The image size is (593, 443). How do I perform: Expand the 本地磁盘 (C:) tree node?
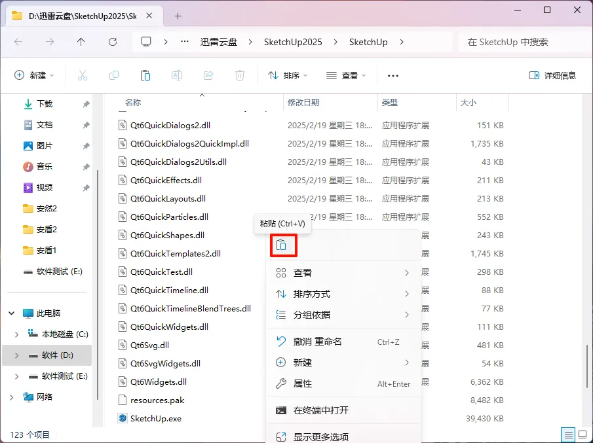pyautogui.click(x=16, y=334)
